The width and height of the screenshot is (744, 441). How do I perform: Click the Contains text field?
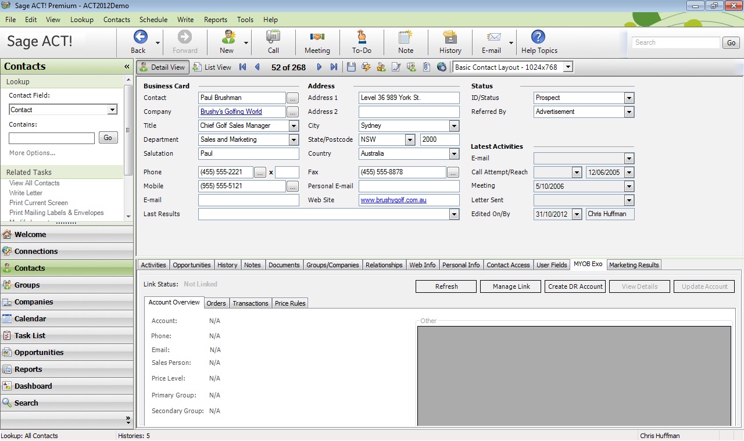(x=52, y=138)
